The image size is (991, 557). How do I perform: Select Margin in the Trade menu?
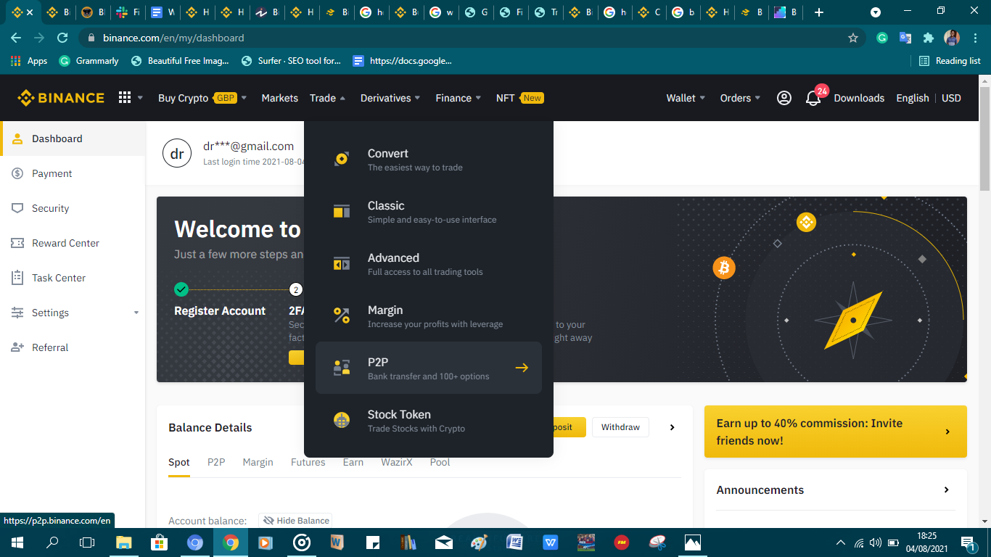(429, 315)
